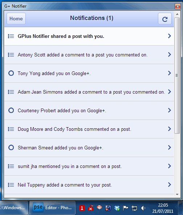Expand the Neil Tuppeny notification chevron
Screen dimensions: 183x215
pyautogui.click(x=170, y=184)
